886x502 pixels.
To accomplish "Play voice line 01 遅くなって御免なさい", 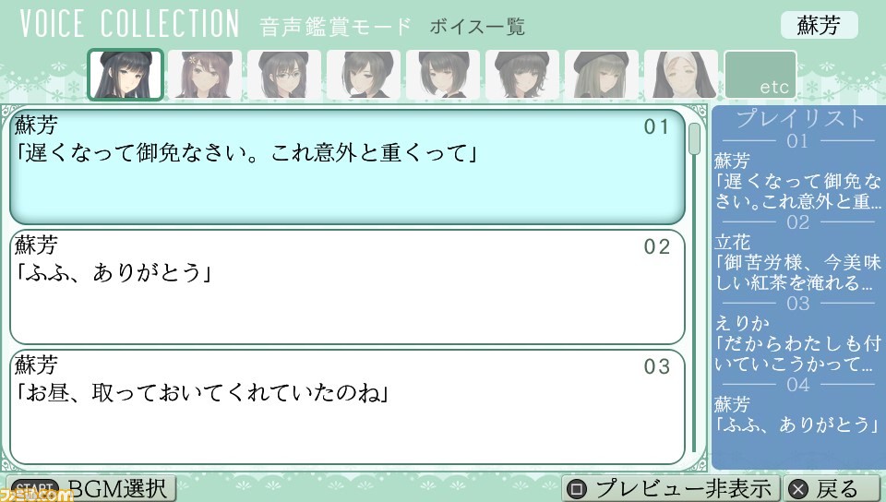I will tap(348, 167).
